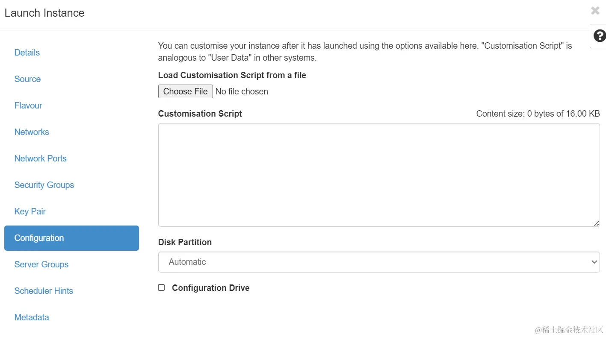Click the Configuration Drive label
The image size is (606, 337).
[210, 288]
